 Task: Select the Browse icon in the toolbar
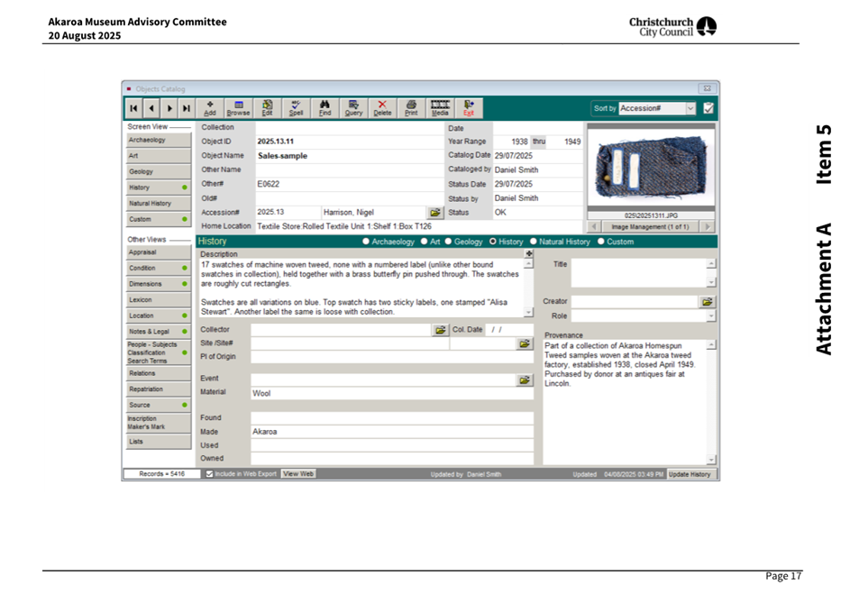238,107
